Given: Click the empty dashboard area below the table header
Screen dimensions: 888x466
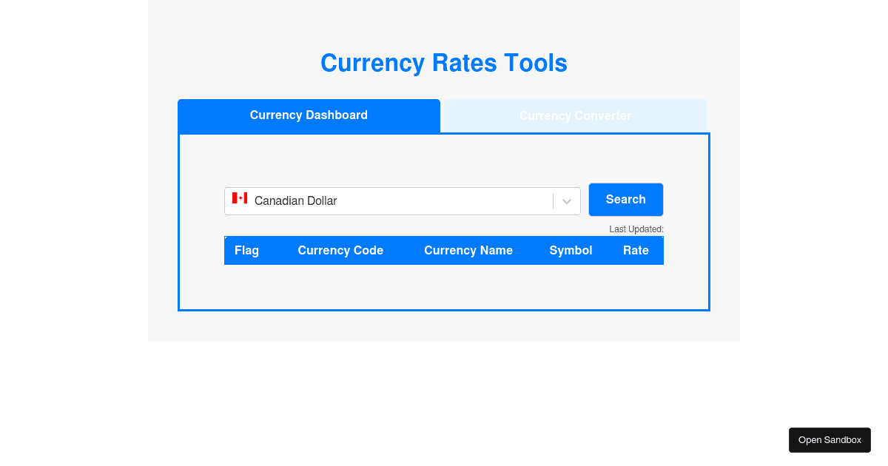Looking at the screenshot, I should click(x=444, y=287).
